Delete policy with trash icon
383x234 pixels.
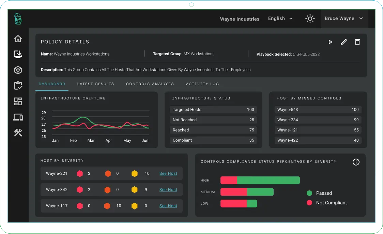pyautogui.click(x=357, y=42)
